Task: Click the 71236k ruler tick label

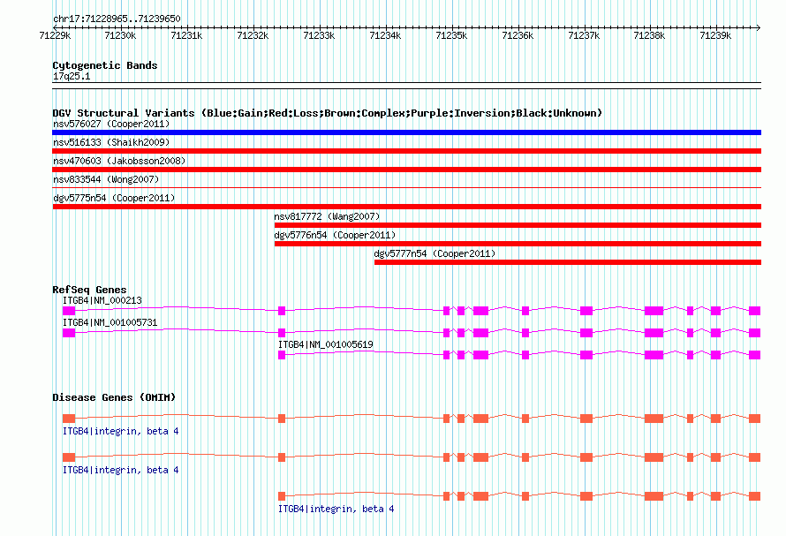Action: [x=518, y=35]
